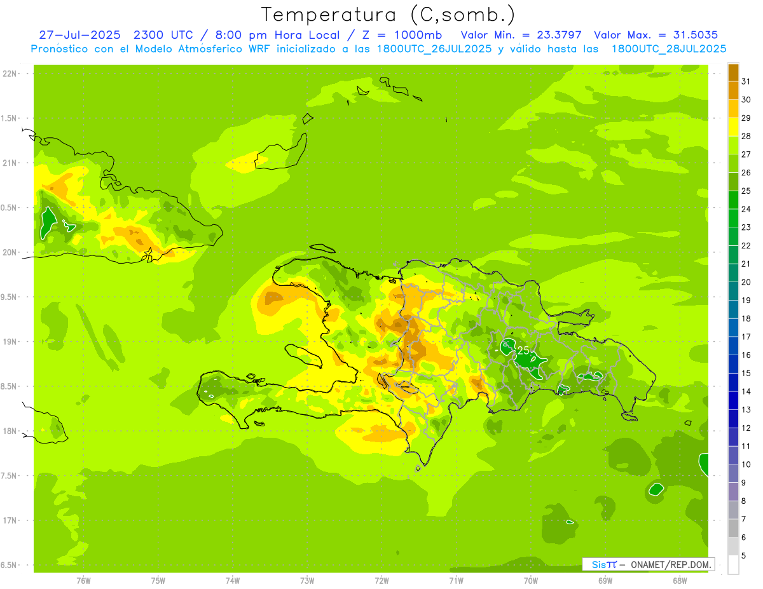This screenshot has width=763, height=589.
Task: Click the color bar label '26'
Action: [x=746, y=173]
